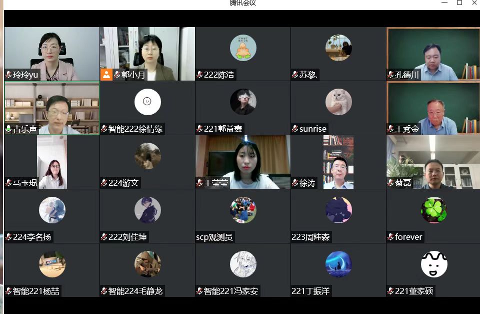Click muted mic icon beside 徐涛
The width and height of the screenshot is (480, 314).
[295, 183]
